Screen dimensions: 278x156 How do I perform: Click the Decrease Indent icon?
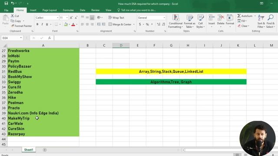click(x=99, y=24)
